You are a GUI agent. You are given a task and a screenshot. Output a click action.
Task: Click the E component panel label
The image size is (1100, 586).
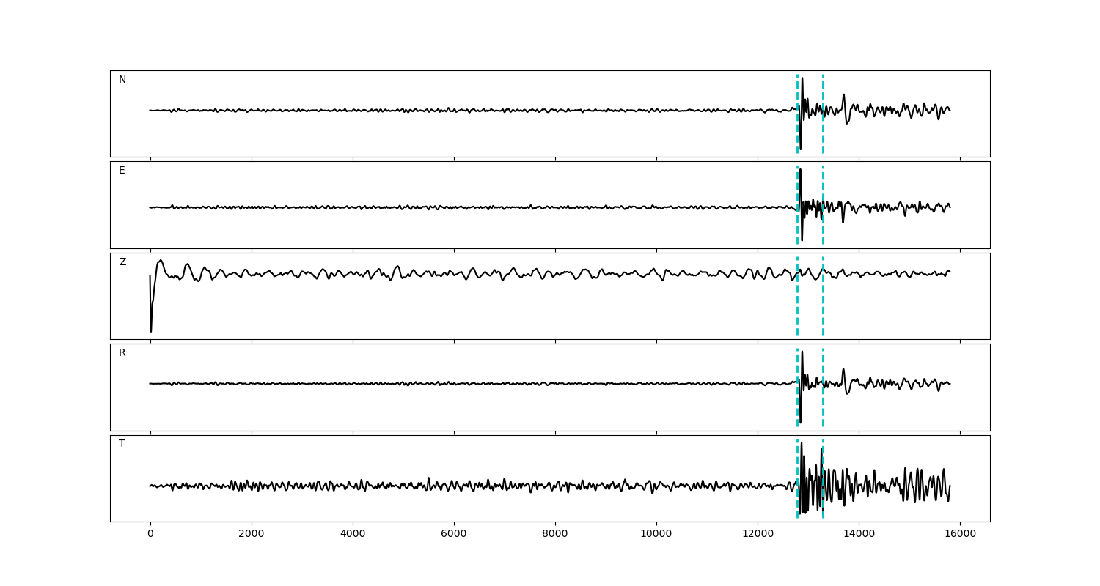122,171
